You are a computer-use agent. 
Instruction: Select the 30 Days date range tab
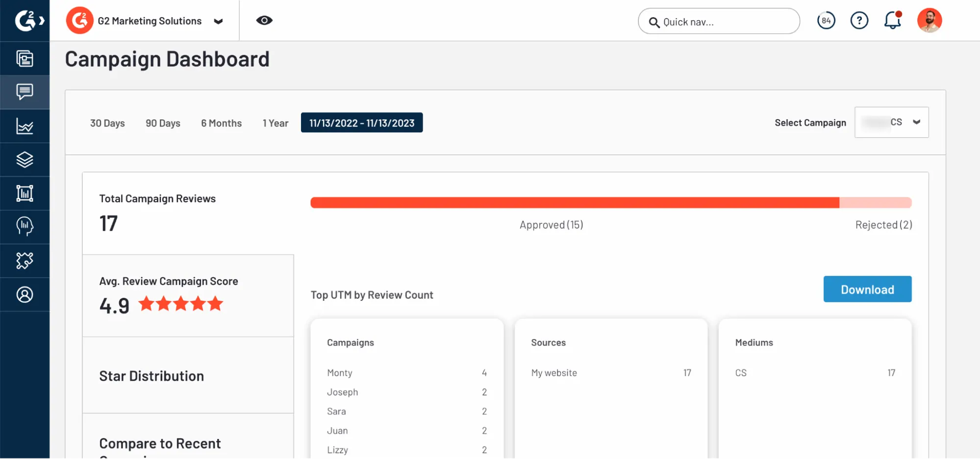107,123
